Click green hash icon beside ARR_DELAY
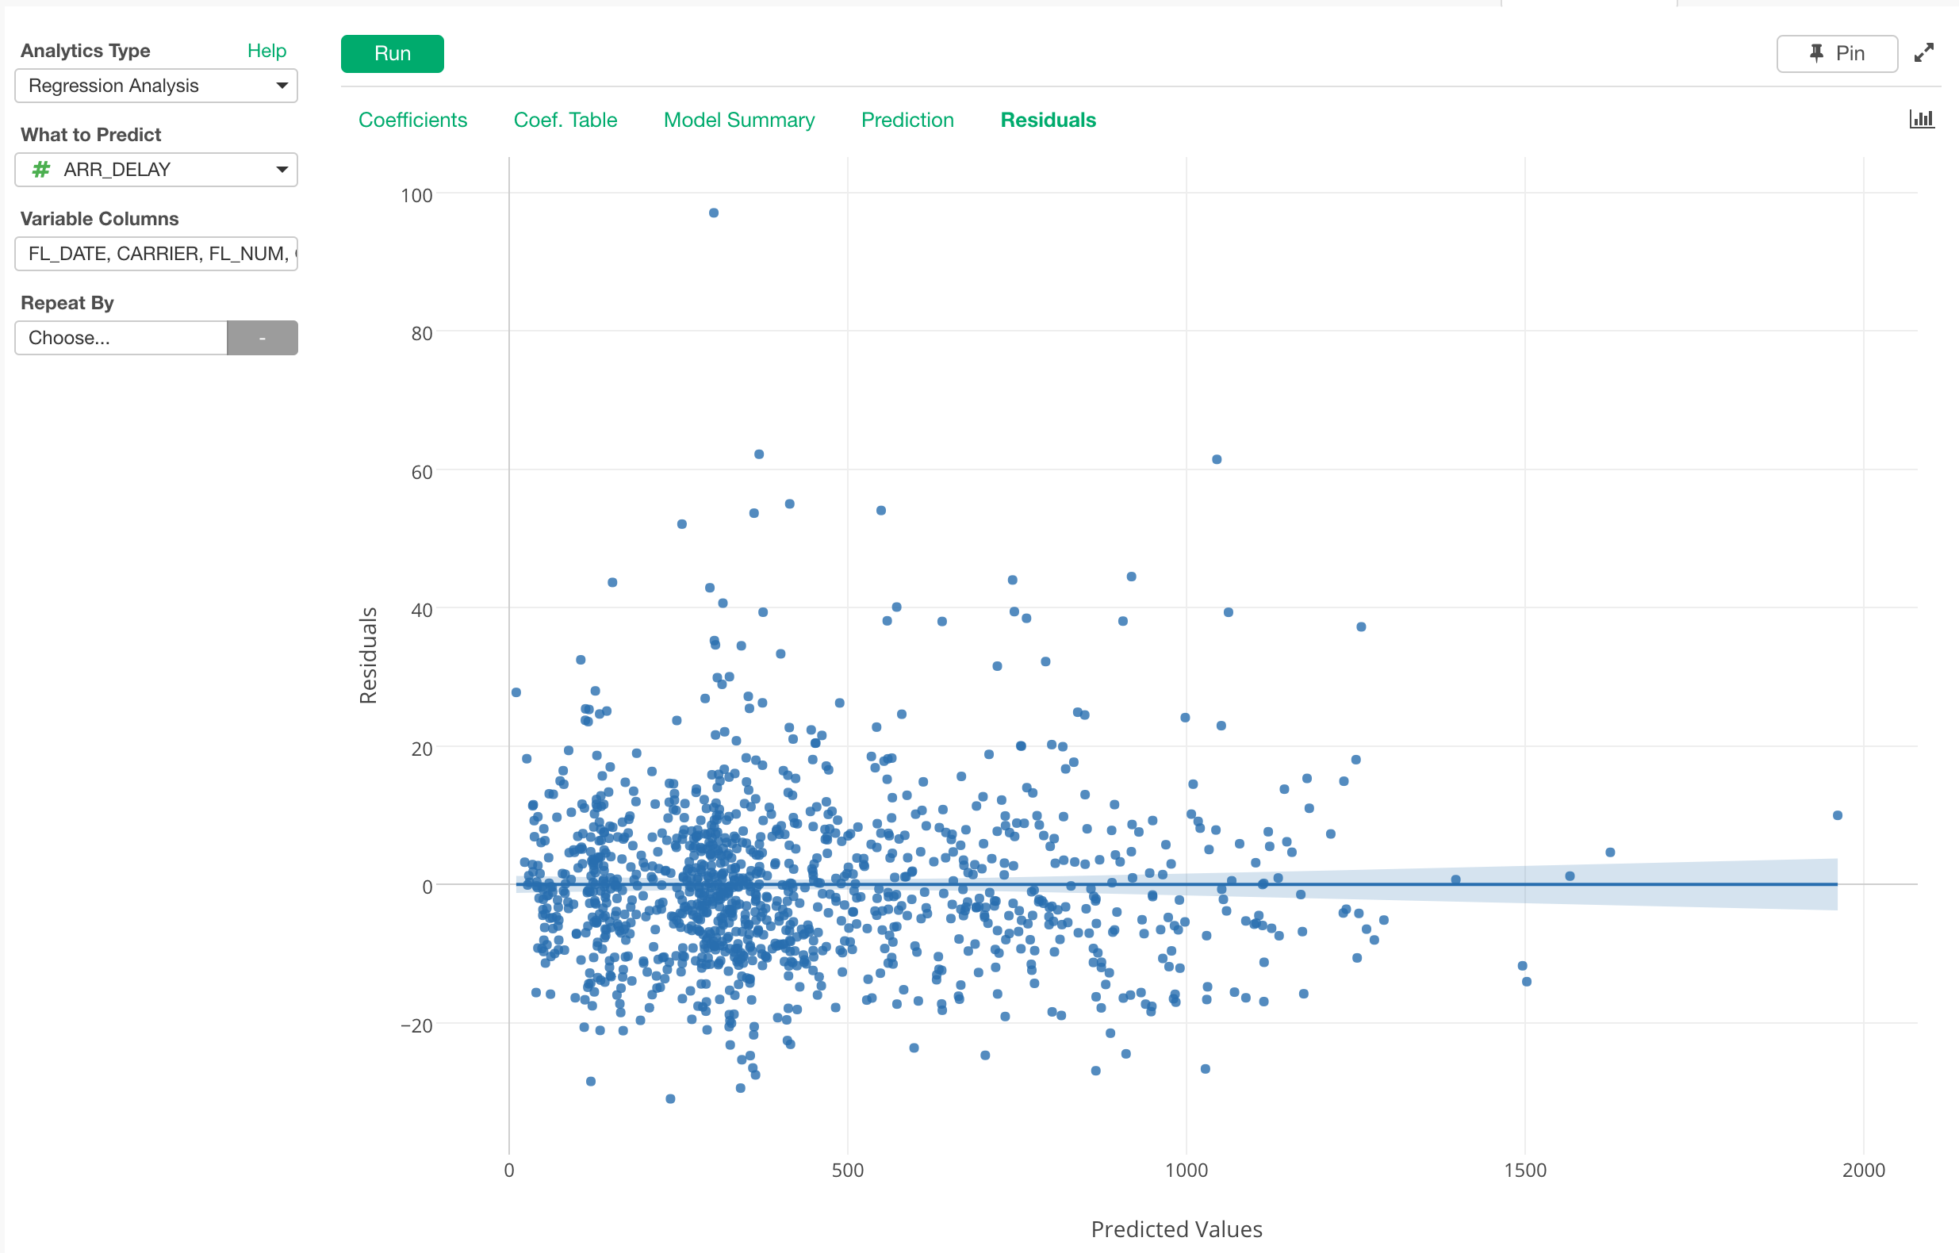 tap(40, 169)
